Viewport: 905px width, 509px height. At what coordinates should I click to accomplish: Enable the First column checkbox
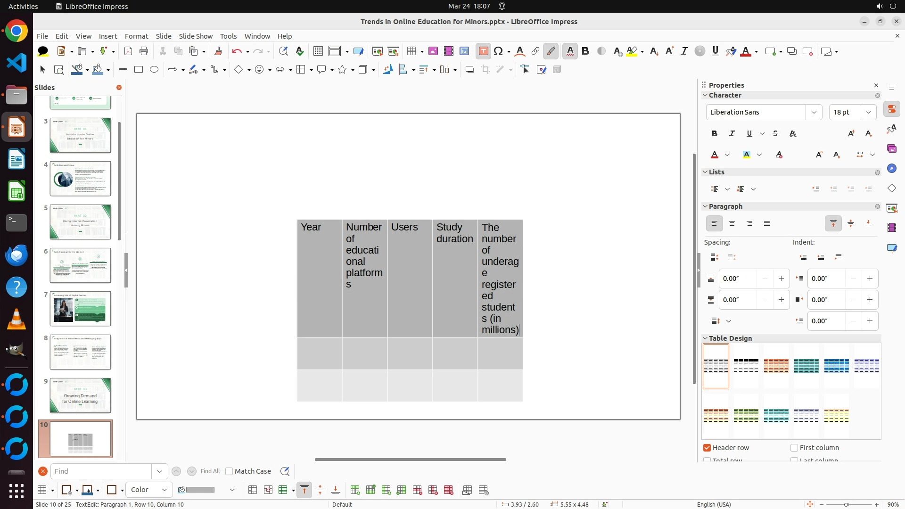pyautogui.click(x=794, y=448)
